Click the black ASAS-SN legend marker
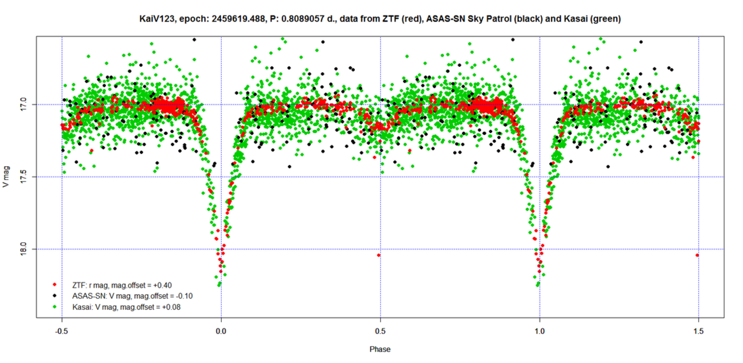743x363 pixels. click(x=55, y=296)
